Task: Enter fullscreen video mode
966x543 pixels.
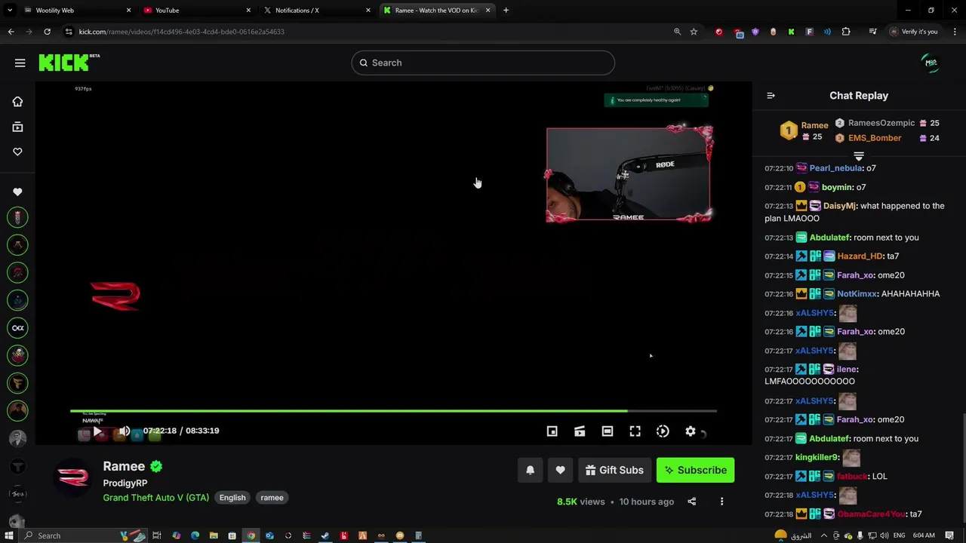Action: point(635,431)
